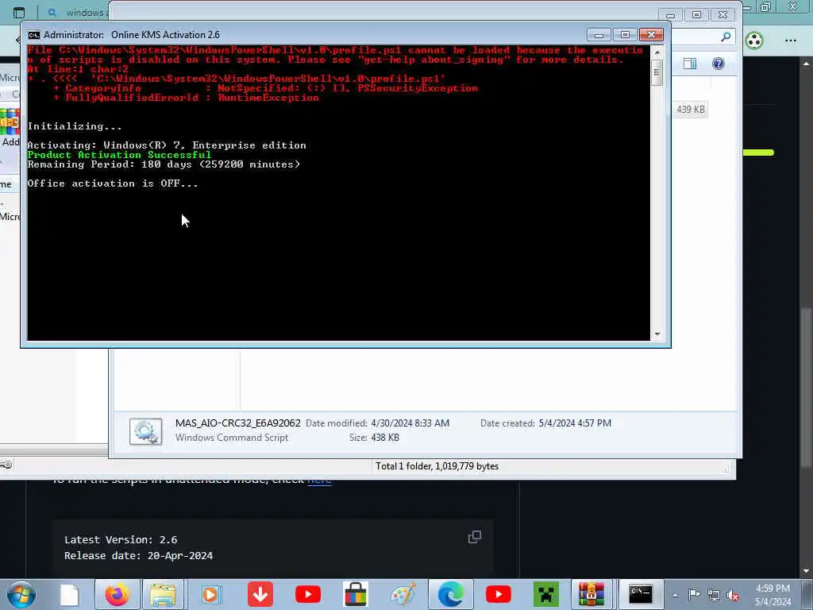Click the 'Product Activation Successful' line

coord(119,155)
